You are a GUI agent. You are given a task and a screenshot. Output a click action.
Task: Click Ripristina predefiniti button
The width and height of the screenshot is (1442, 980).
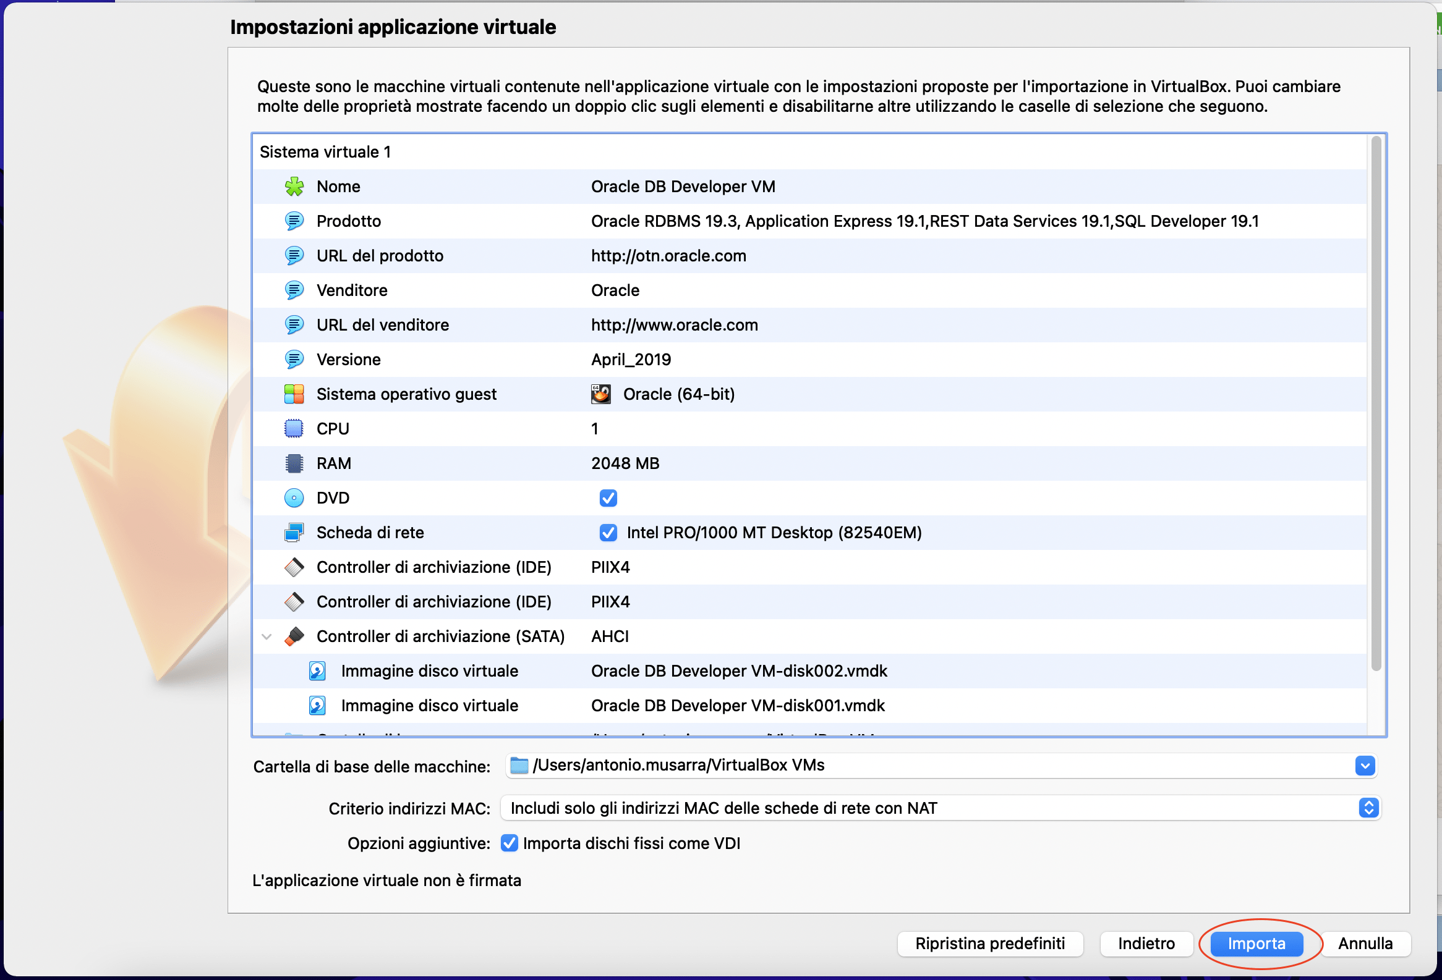[989, 944]
